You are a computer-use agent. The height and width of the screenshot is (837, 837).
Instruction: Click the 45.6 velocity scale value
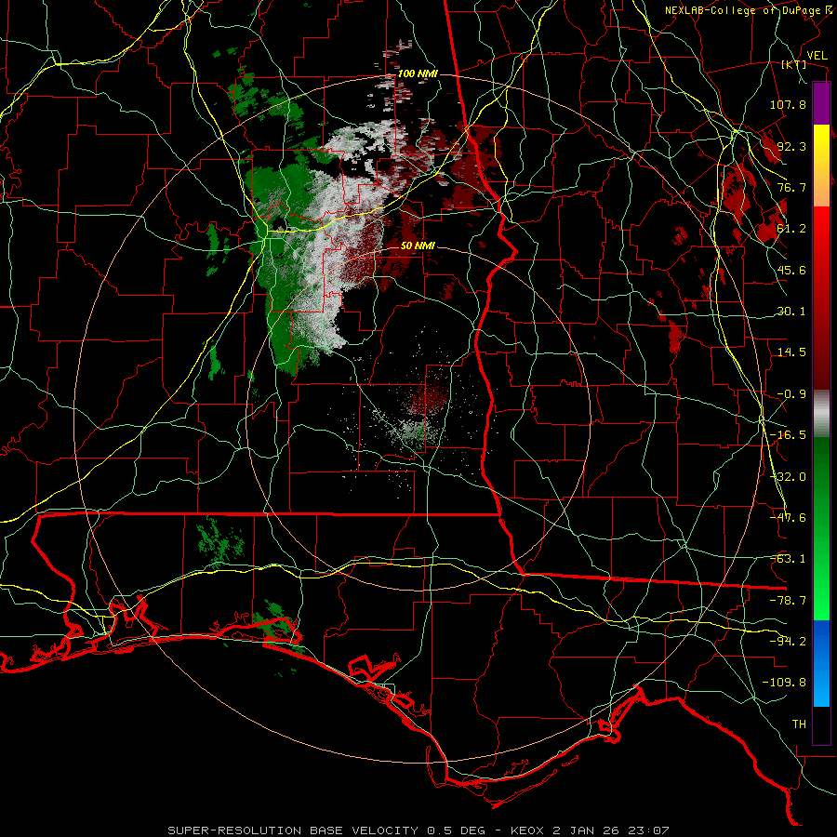(791, 270)
